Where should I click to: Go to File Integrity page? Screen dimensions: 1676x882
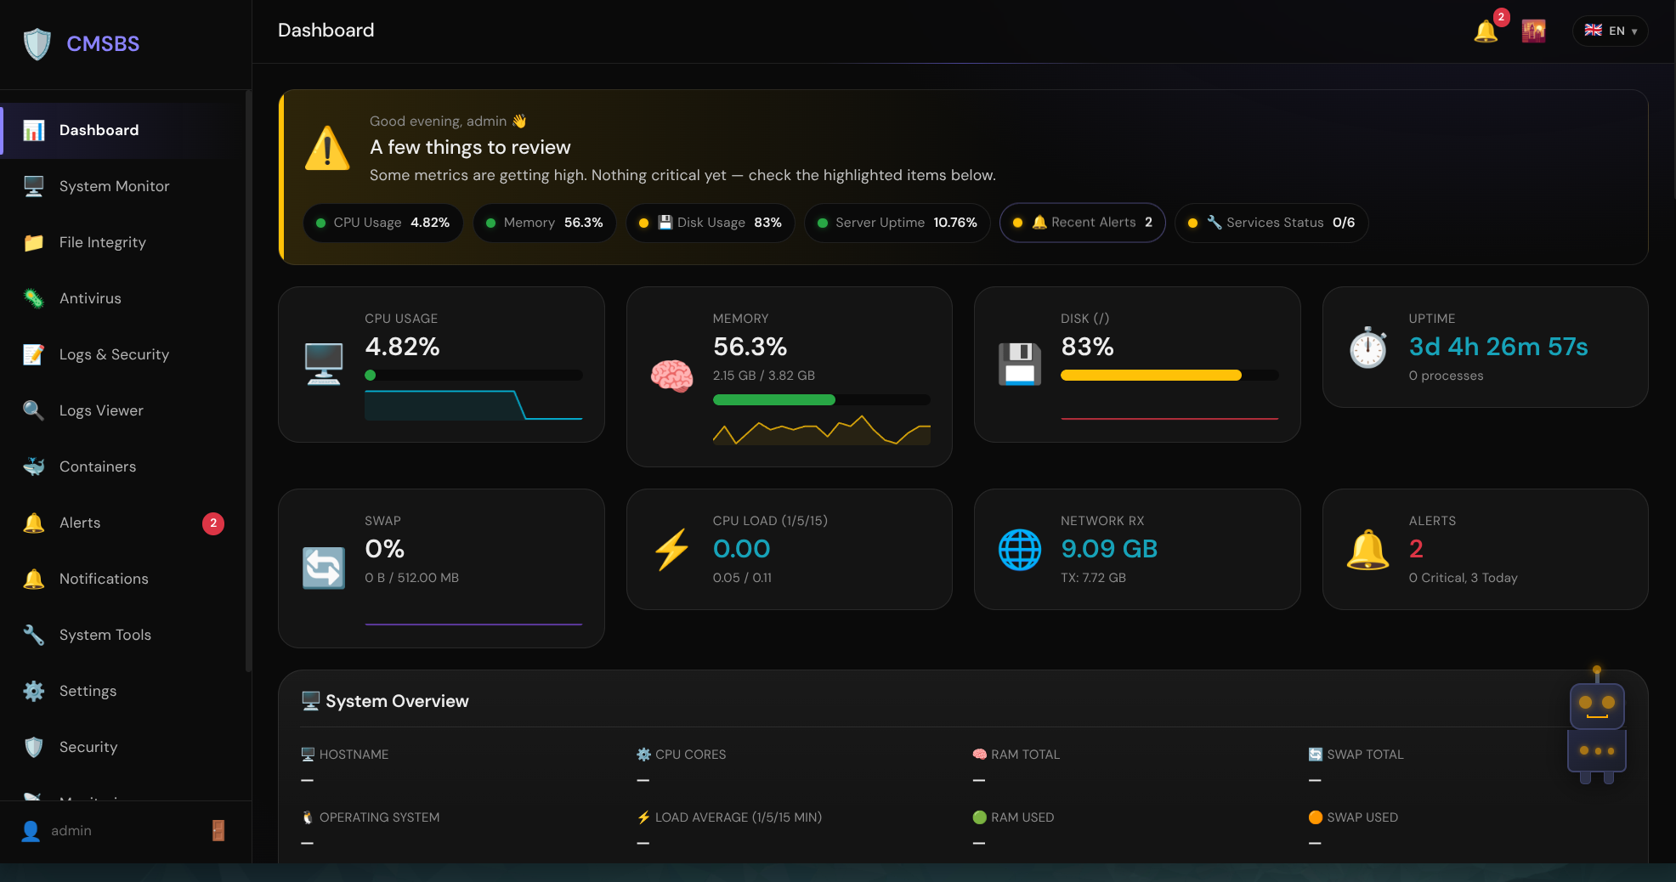(x=124, y=242)
